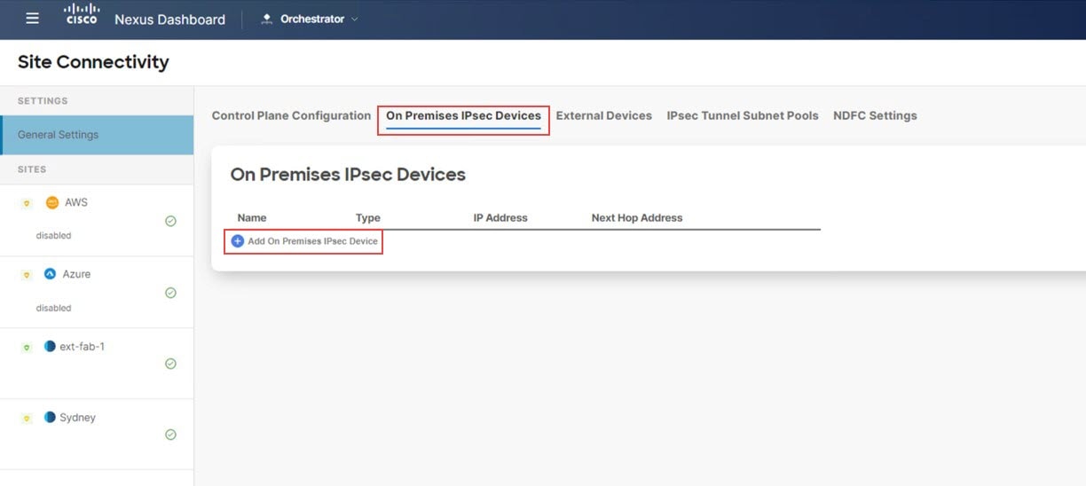Click the shield icon beside Azure

click(27, 275)
